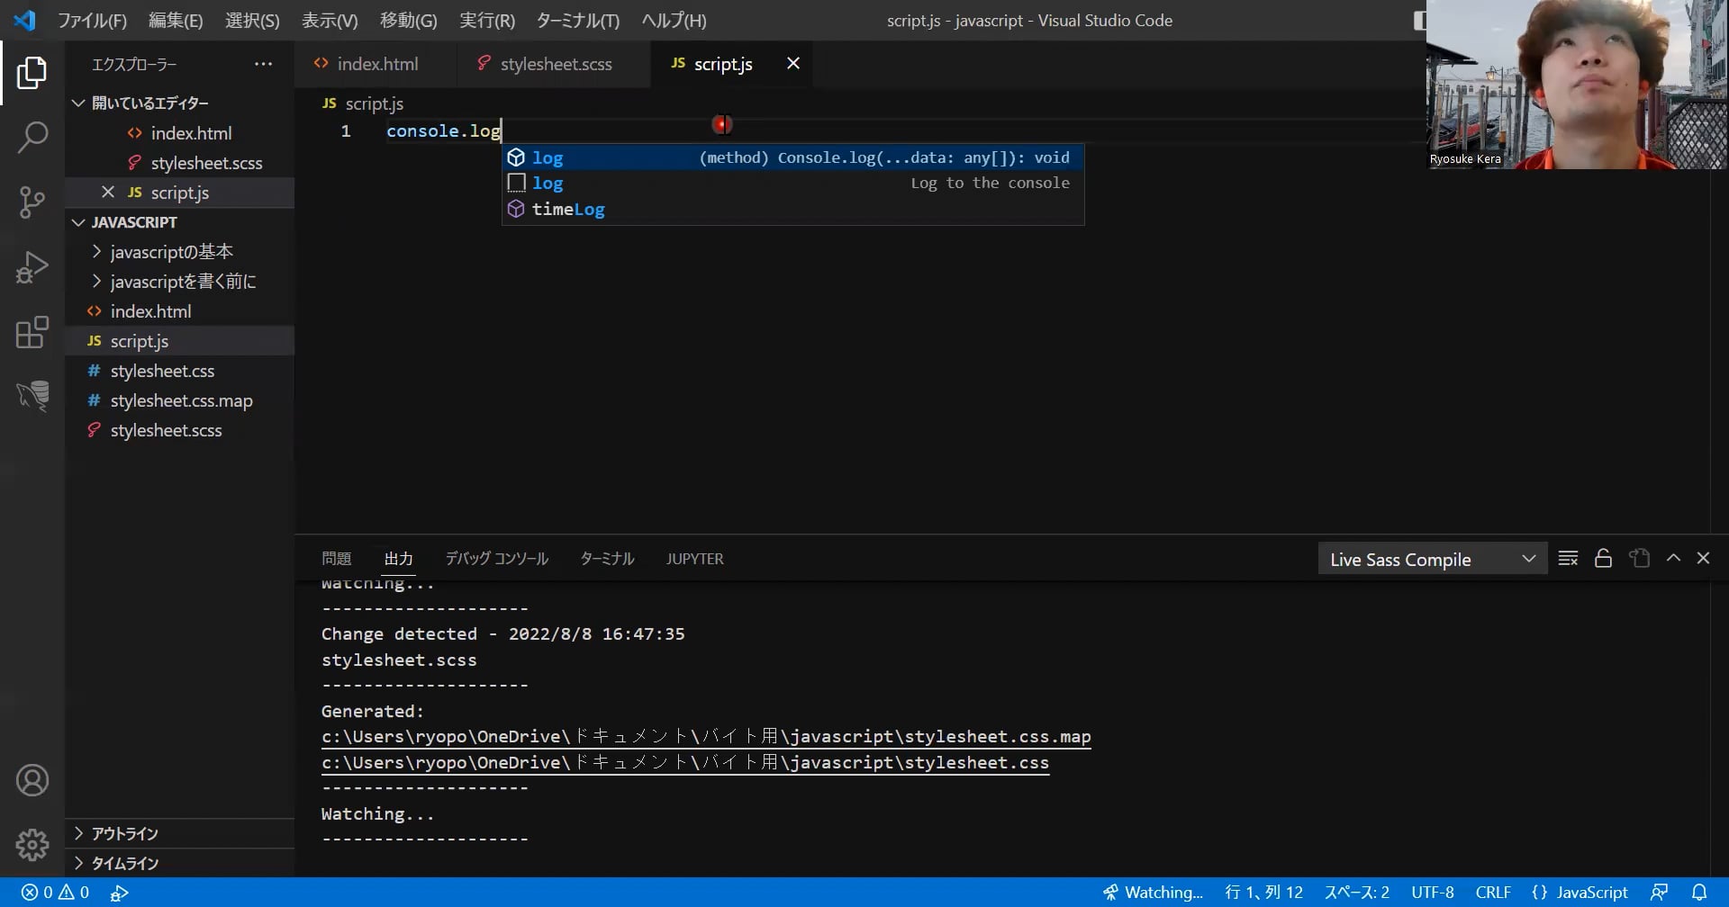Toggle auto-scroll lock in the Output panel

[1603, 558]
